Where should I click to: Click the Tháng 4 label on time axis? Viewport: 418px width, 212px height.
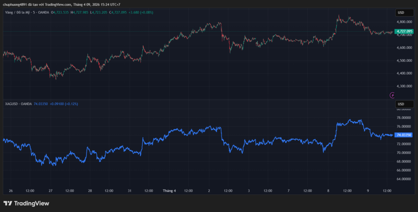pos(169,191)
